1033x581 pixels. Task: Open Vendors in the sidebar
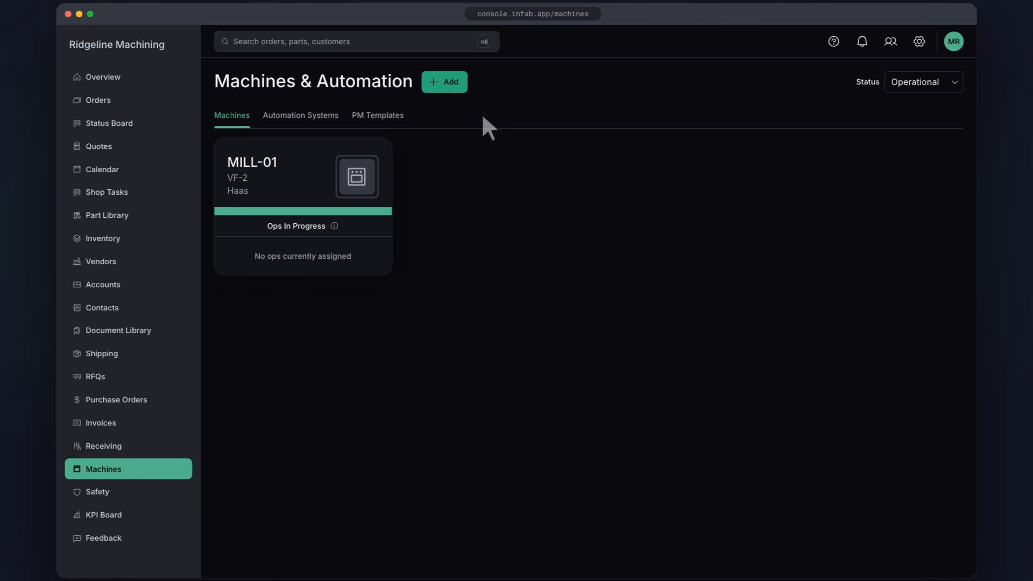coord(128,261)
